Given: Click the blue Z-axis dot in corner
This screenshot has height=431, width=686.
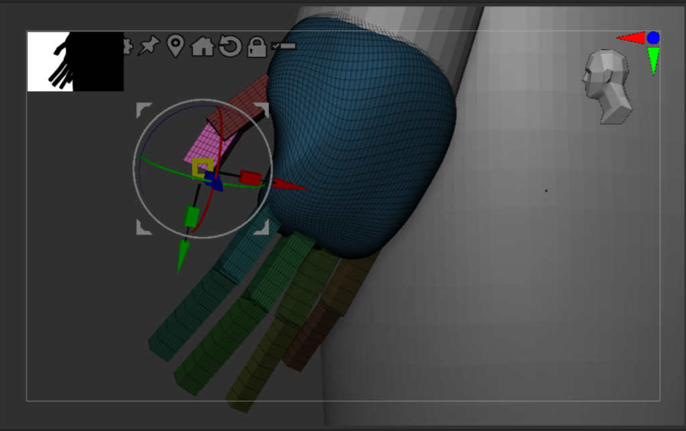Looking at the screenshot, I should 653,38.
